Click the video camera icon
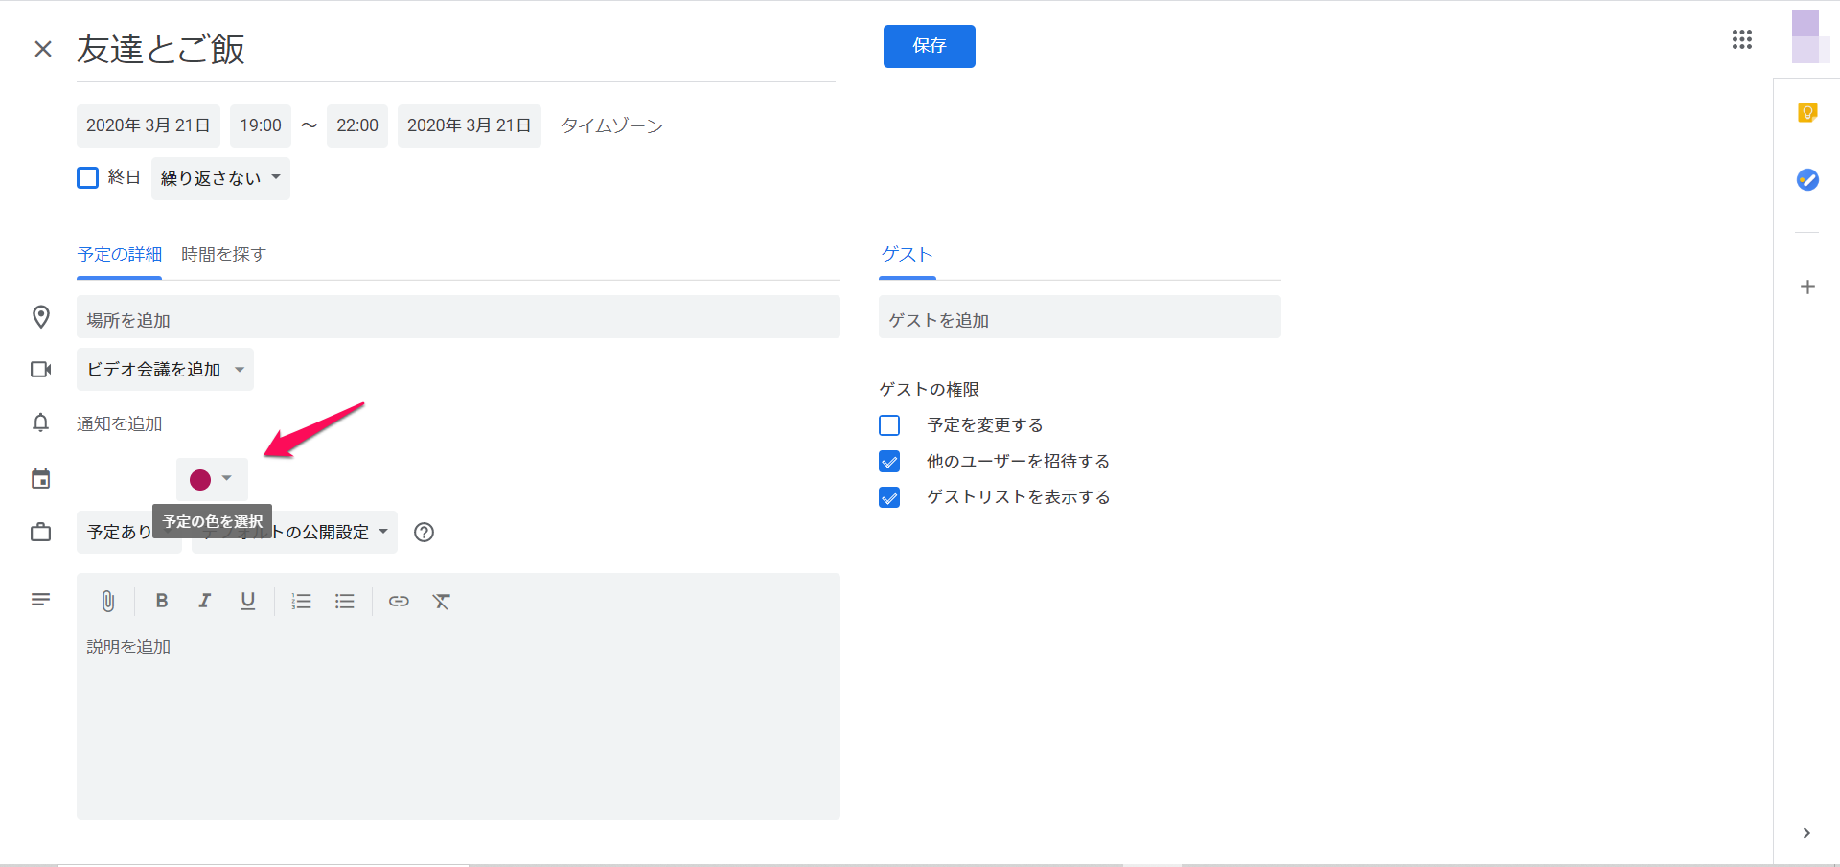The width and height of the screenshot is (1840, 867). click(x=41, y=369)
